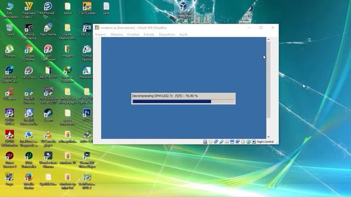Select the Freemake Video Converter desktop shortcut
Screen dimensions: 351x197
pos(29,10)
